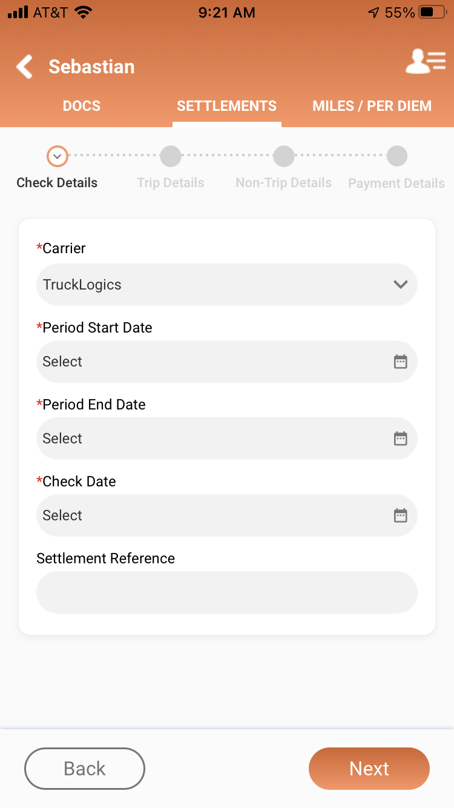Expand the Carrier dropdown chevron
The image size is (454, 808).
click(401, 284)
